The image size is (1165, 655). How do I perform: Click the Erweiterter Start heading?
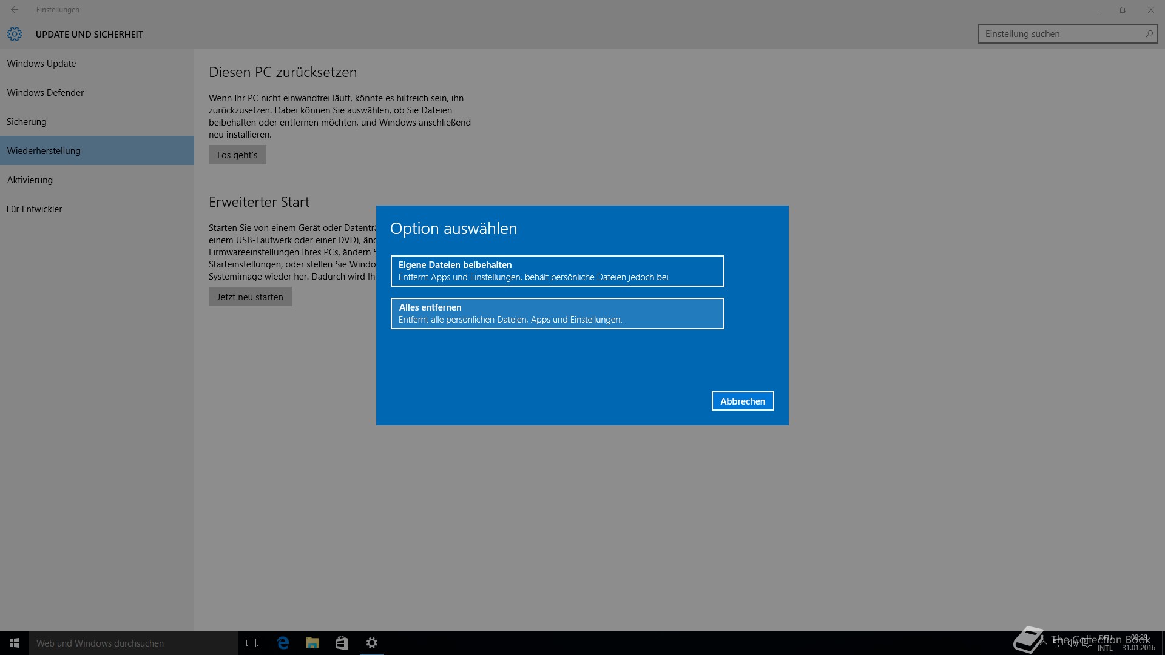[259, 202]
